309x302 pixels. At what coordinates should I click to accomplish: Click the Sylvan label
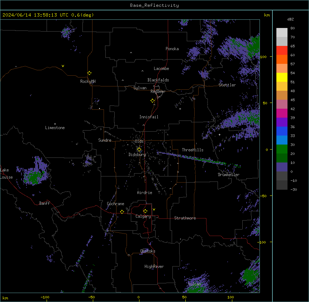pyautogui.click(x=140, y=88)
